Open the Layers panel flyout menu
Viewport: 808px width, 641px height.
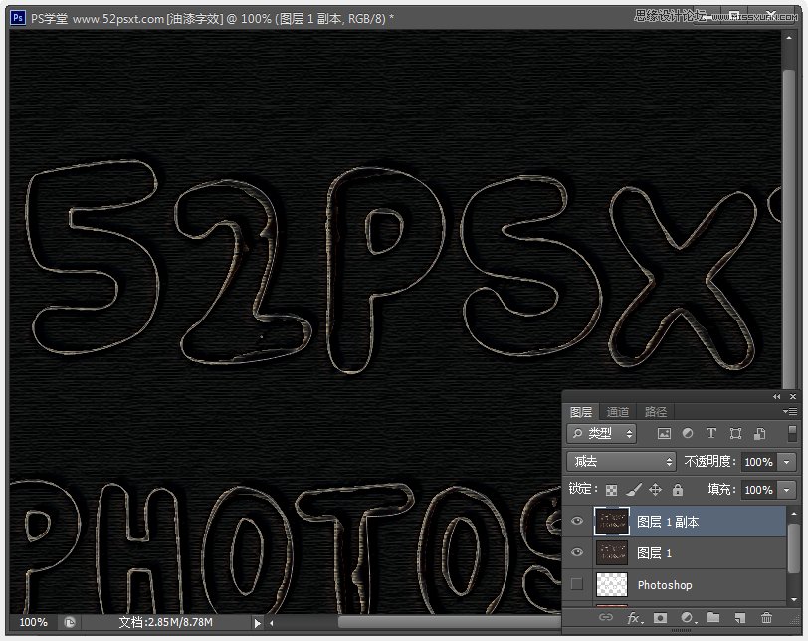tap(789, 412)
